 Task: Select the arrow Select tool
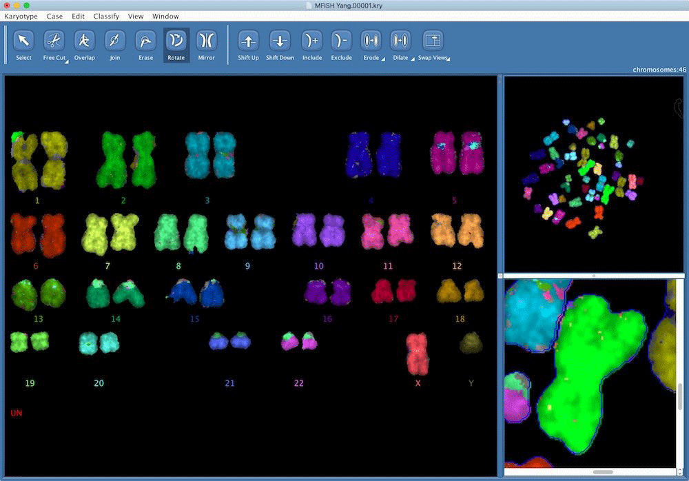tap(23, 41)
